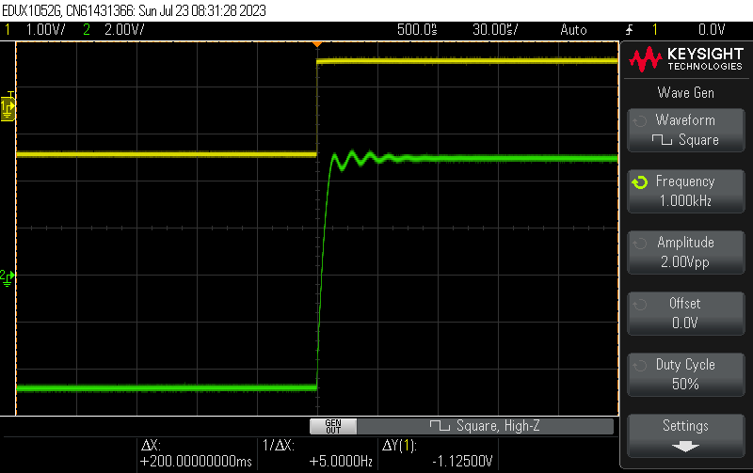Click the Keysight Technologies logo

(x=685, y=60)
